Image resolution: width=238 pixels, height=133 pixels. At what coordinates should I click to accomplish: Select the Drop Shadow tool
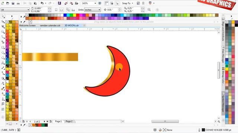click(3, 78)
